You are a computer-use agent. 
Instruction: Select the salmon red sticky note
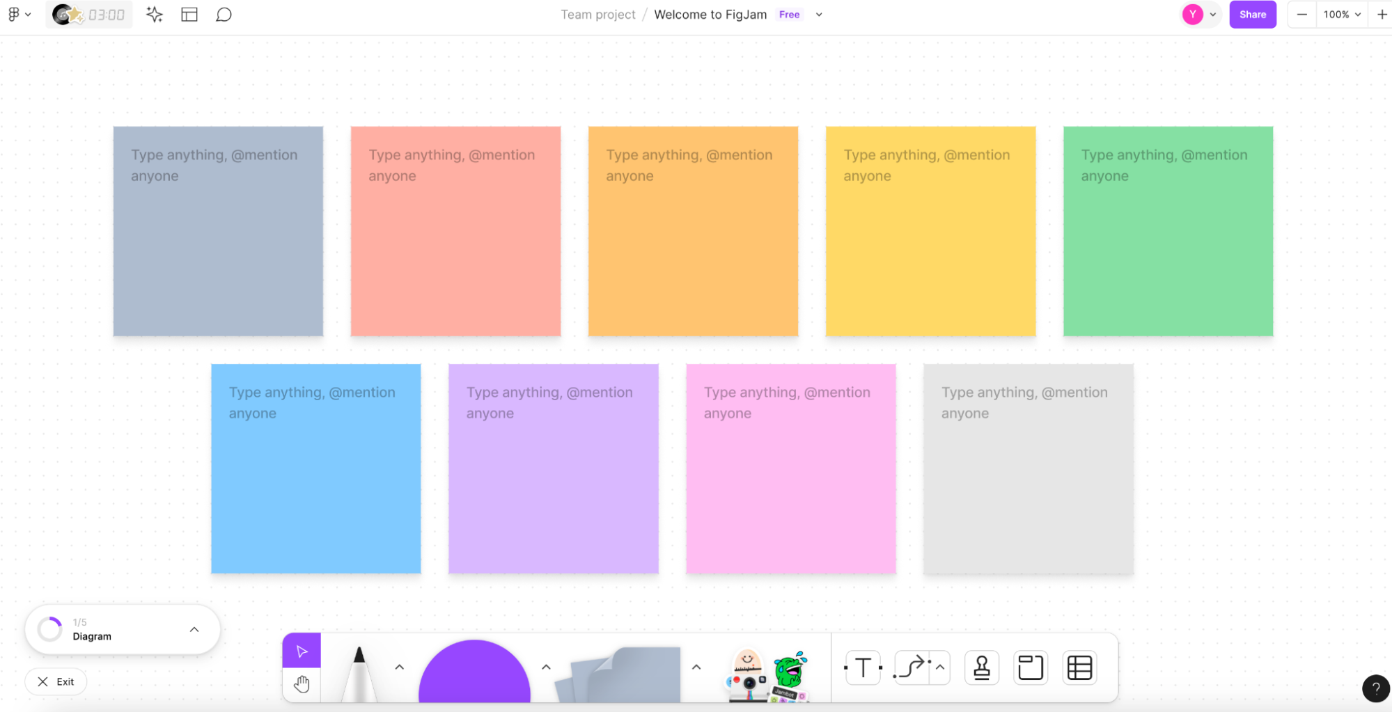[455, 231]
